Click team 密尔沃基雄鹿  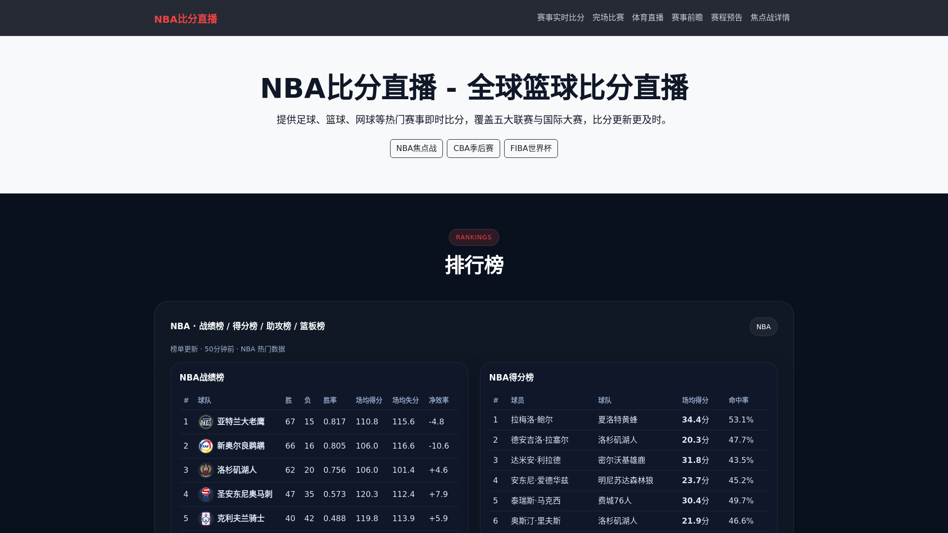pos(622,460)
